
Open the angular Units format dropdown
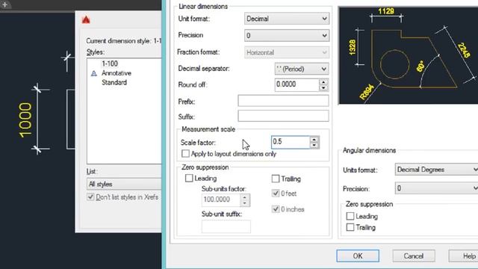pyautogui.click(x=436, y=170)
